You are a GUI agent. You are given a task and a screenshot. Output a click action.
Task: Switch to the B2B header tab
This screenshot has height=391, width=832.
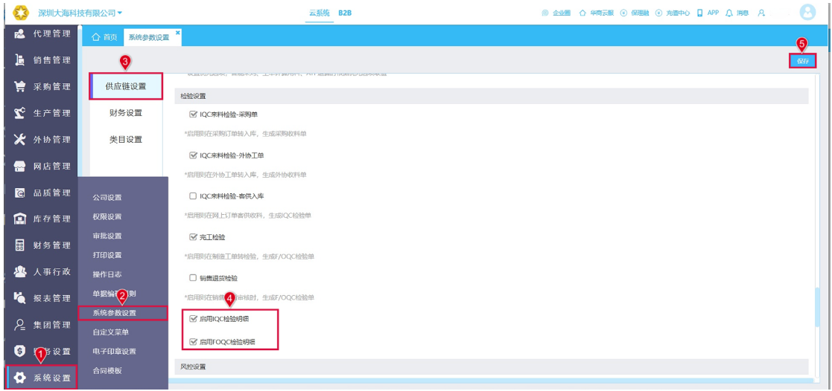pos(345,13)
